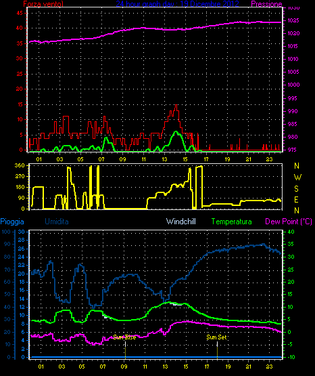Click the yellow 'W' compass letter
The width and height of the screenshot is (315, 376).
pos(297,177)
